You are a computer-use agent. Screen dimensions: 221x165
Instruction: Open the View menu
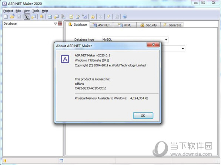[27, 11]
